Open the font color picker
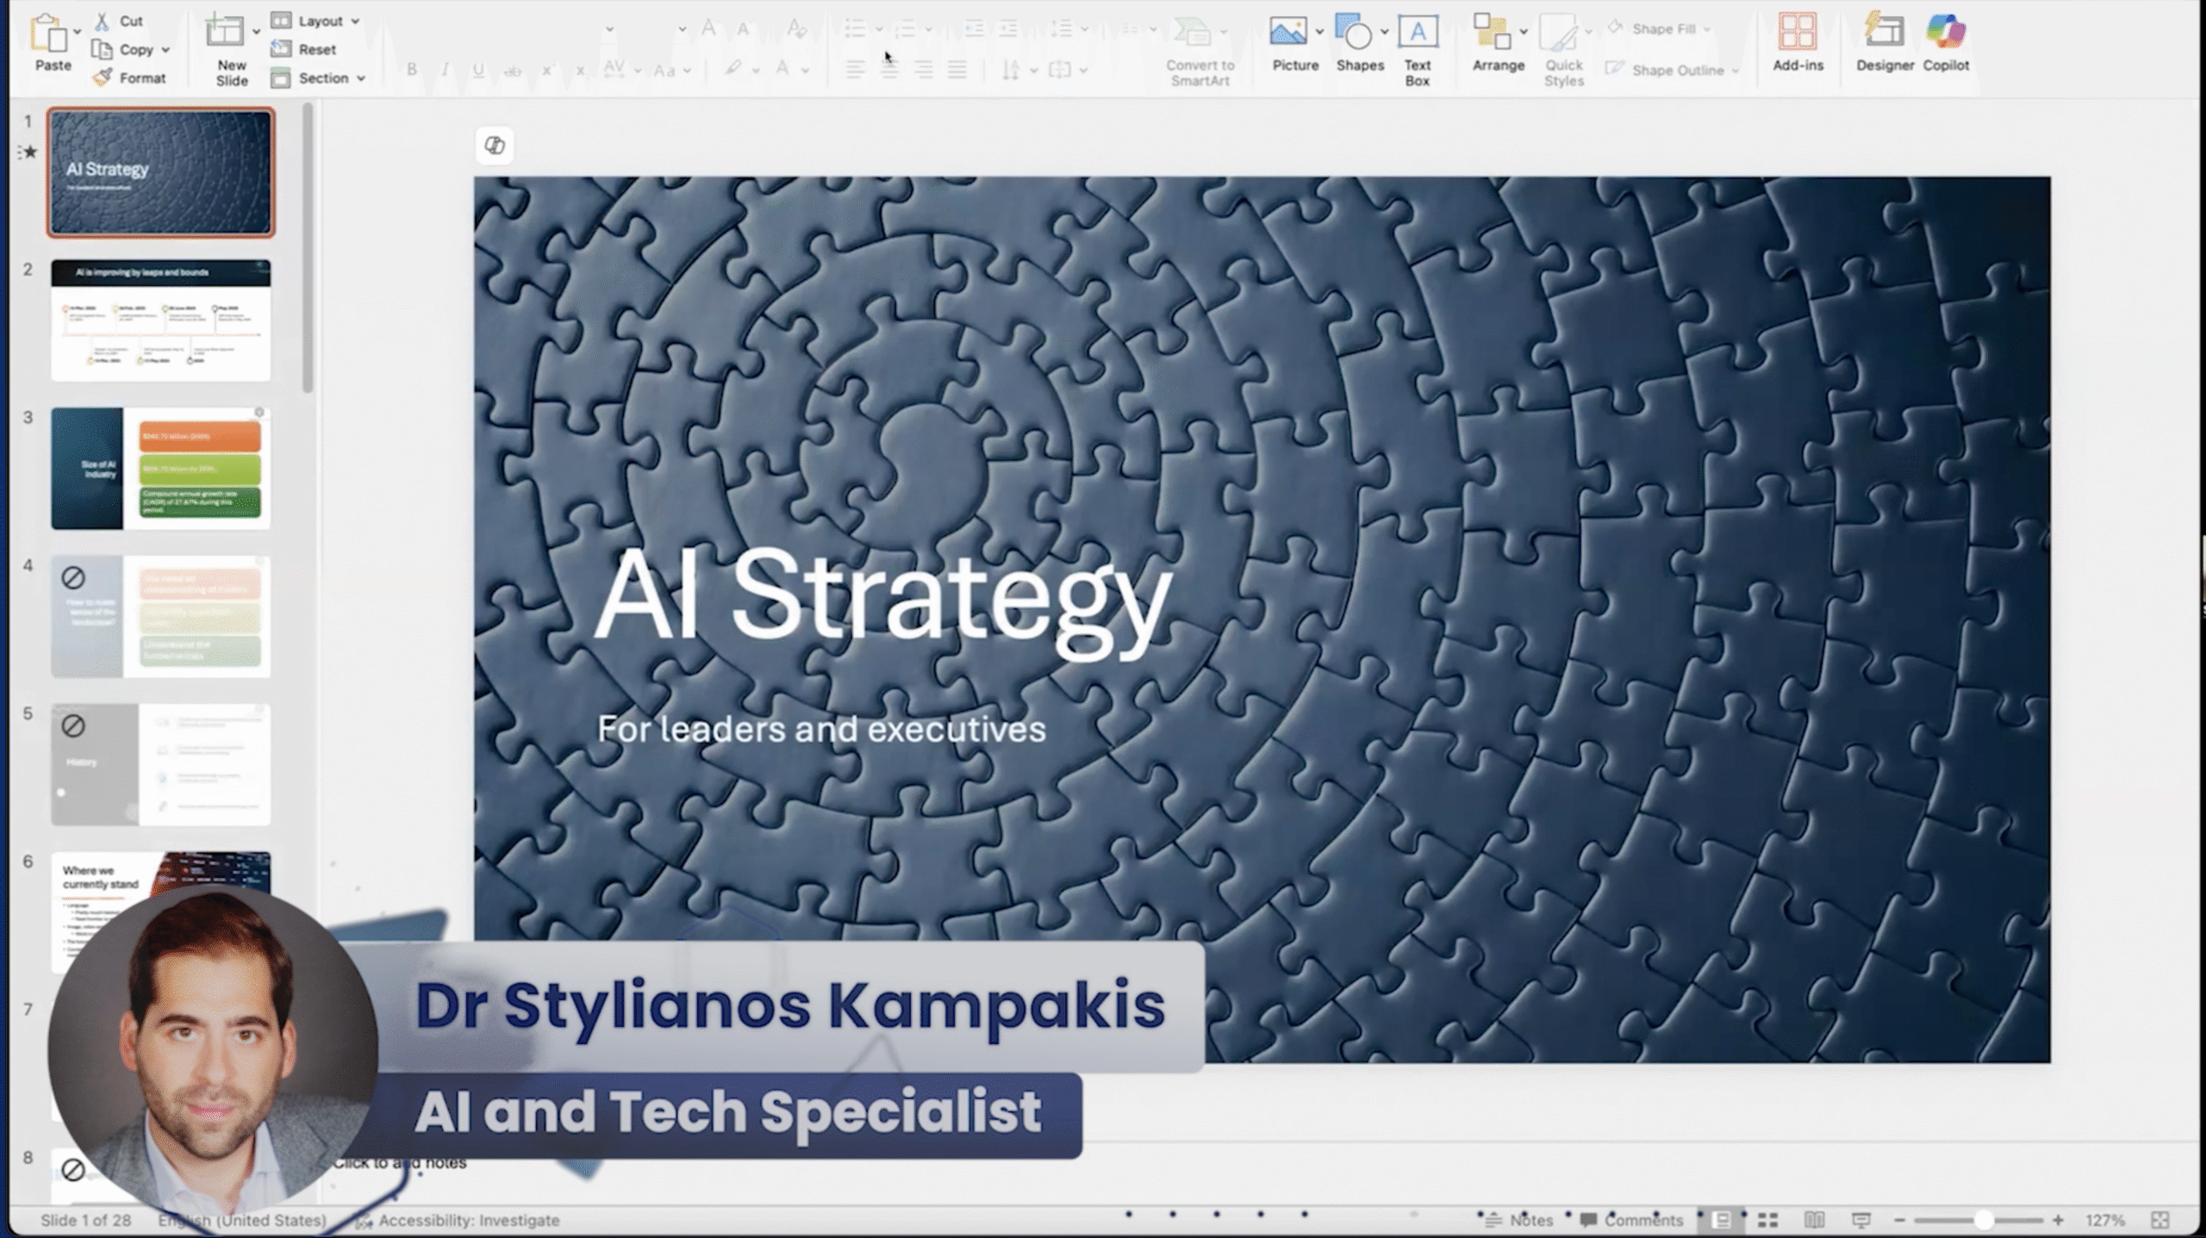 pyautogui.click(x=782, y=69)
